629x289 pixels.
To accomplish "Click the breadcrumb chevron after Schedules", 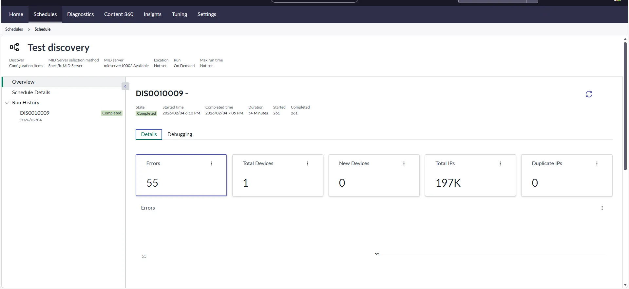I will [x=29, y=29].
